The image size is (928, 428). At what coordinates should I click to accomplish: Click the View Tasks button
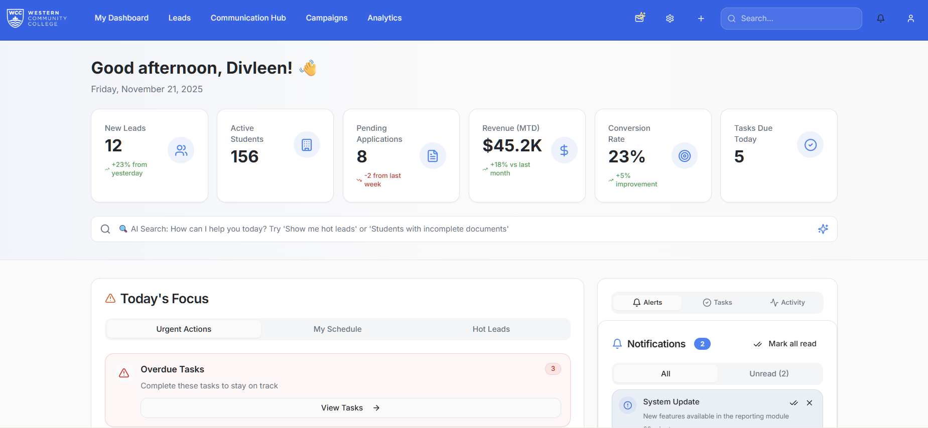point(350,408)
